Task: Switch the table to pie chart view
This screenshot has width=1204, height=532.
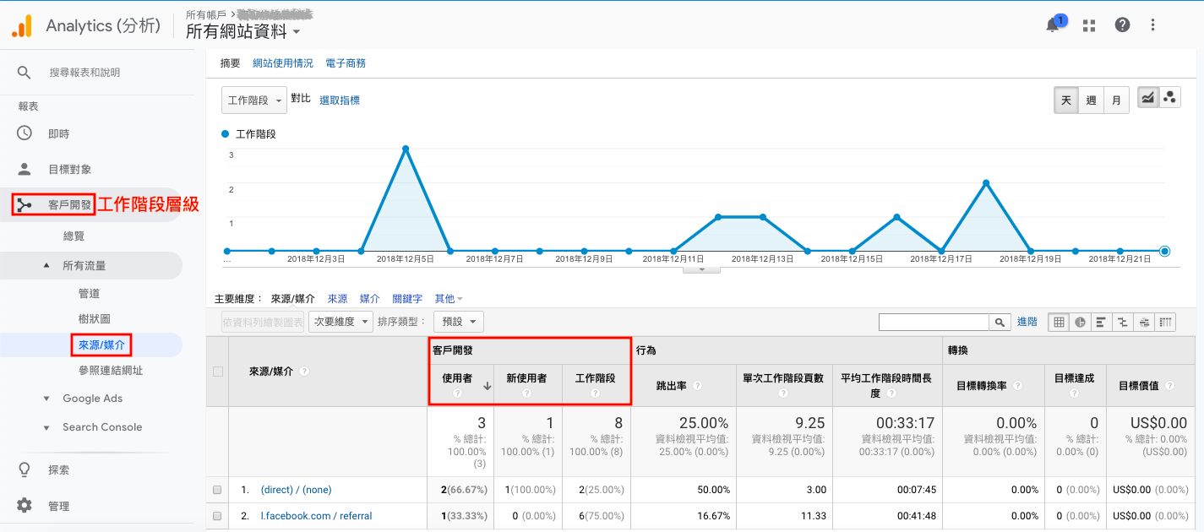Action: (x=1080, y=322)
